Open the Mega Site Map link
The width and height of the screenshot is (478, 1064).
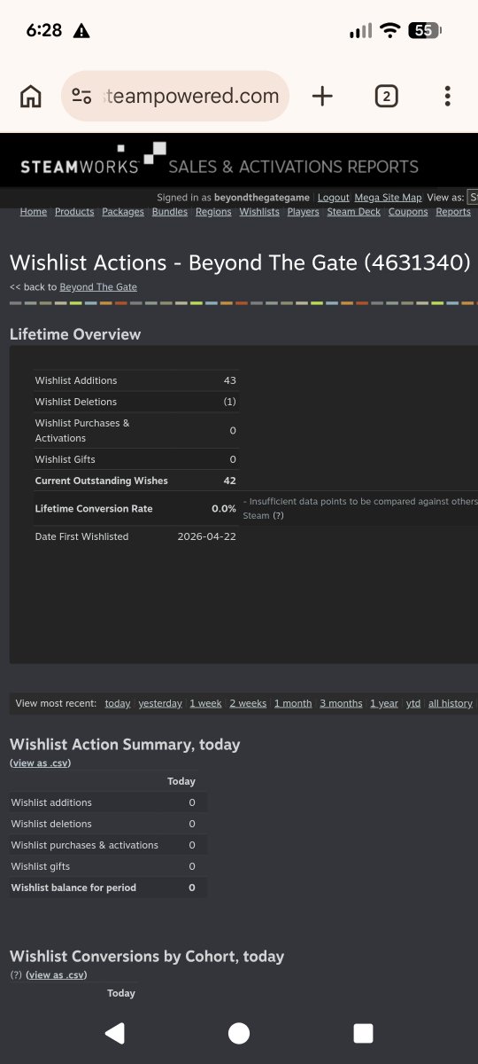point(388,197)
